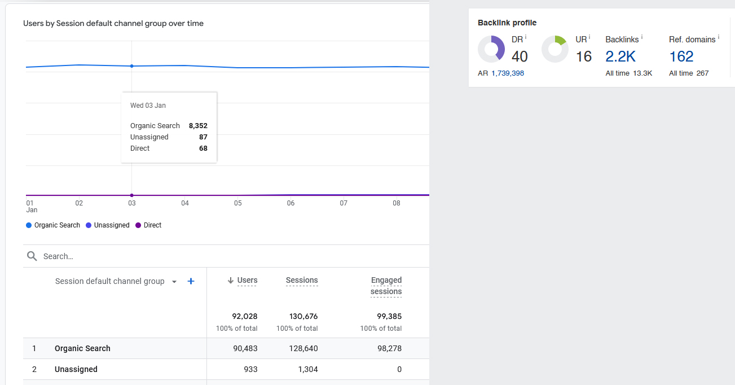735x385 pixels.
Task: Click Unassigned users value 933
Action: (x=251, y=369)
